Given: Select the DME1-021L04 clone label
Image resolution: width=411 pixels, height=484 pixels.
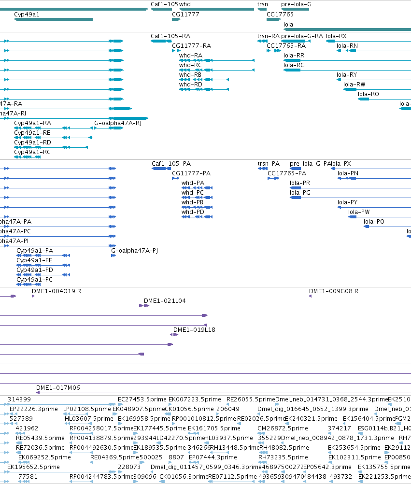Looking at the screenshot, I should pos(165,301).
